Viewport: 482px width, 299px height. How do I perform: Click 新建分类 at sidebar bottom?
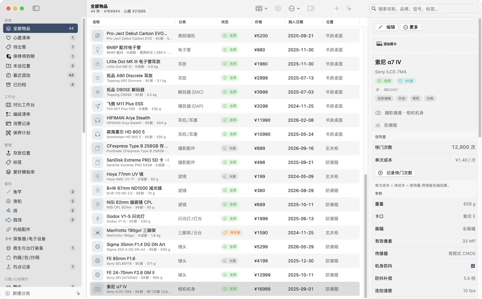[x=18, y=293]
